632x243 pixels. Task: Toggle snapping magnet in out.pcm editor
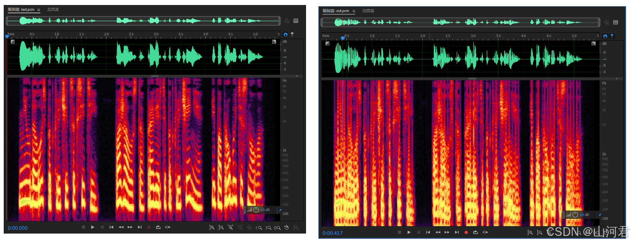(605, 36)
